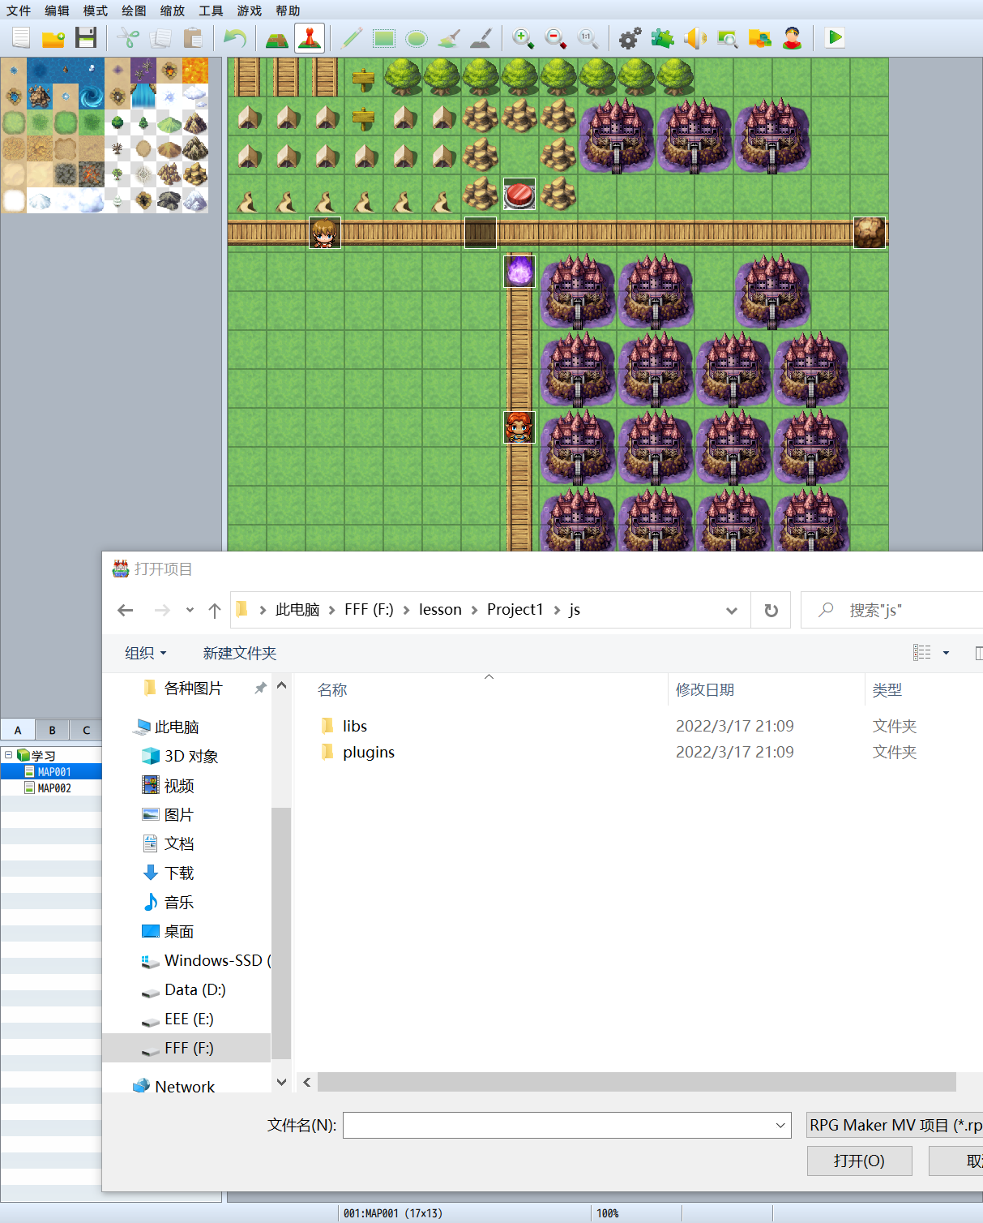Click the Cut scissors icon
The width and height of the screenshot is (983, 1223).
[128, 37]
